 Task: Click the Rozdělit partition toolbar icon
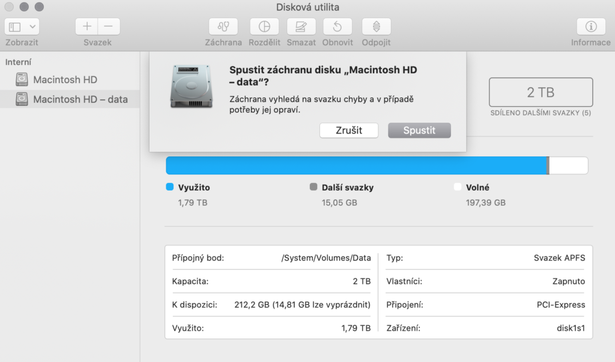tap(264, 26)
